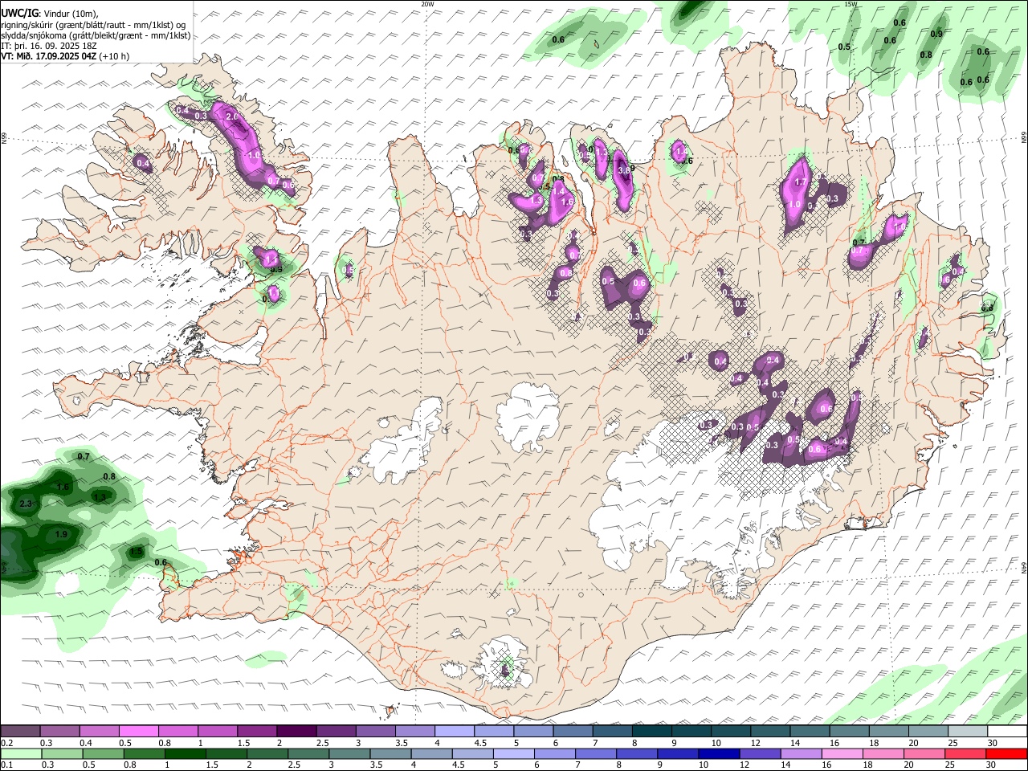Click the init time "IT: þri. 16. 09. 2025 18Z"
The image size is (1028, 771).
pos(49,46)
